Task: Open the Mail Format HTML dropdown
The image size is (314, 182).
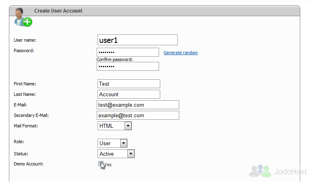Action: 115,126
